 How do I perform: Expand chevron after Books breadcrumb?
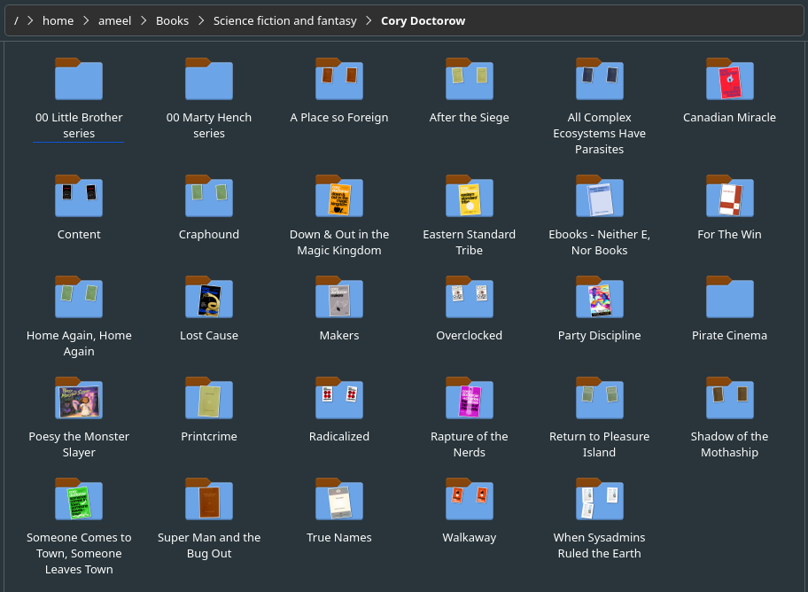tap(201, 20)
